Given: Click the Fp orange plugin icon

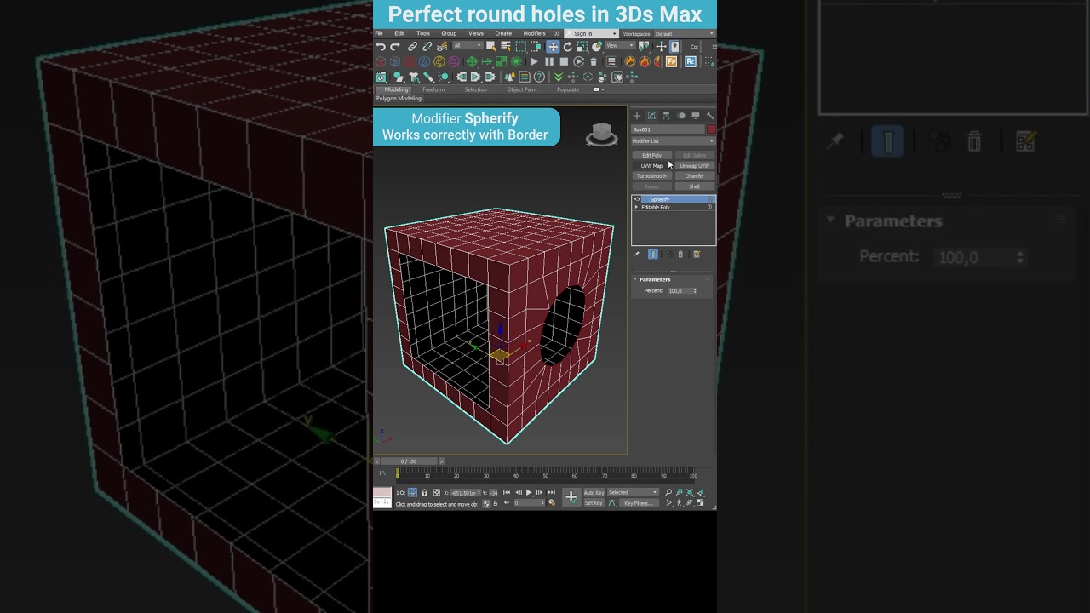Looking at the screenshot, I should coord(671,61).
